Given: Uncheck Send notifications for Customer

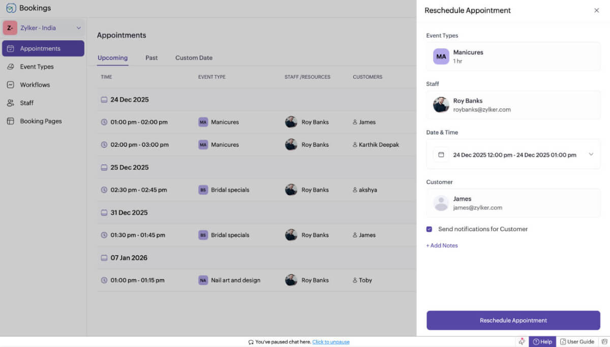Looking at the screenshot, I should 430,229.
